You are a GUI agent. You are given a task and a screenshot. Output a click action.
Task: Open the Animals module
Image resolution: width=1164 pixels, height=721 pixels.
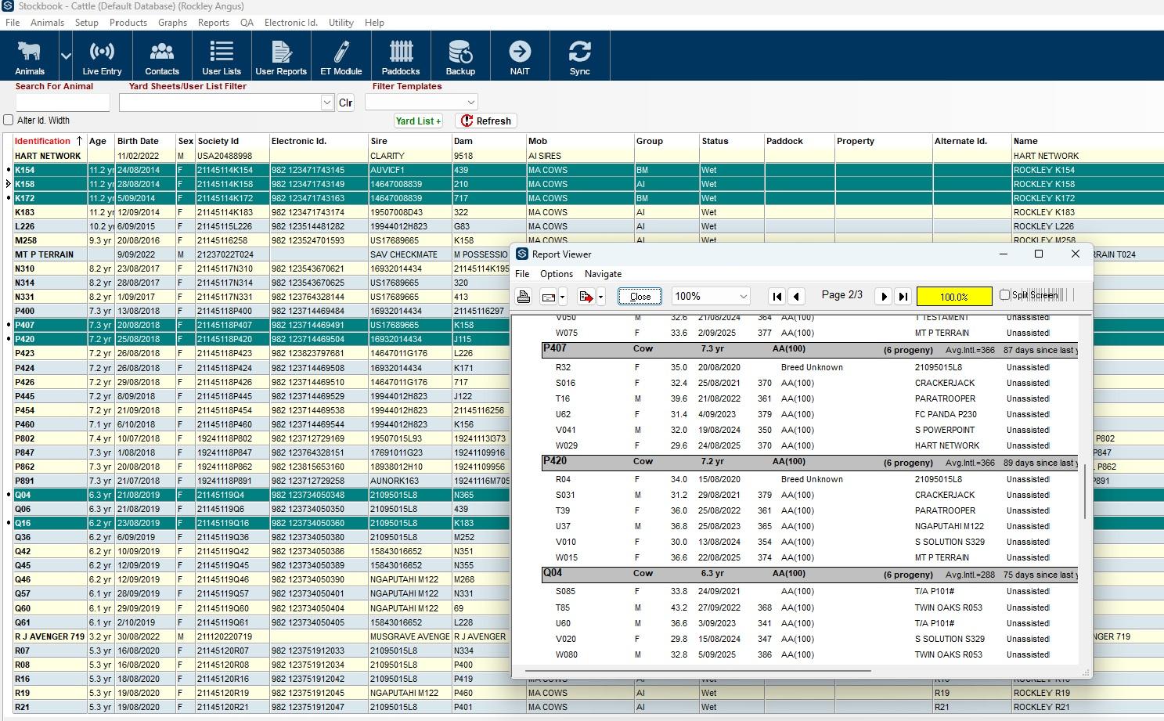(30, 56)
